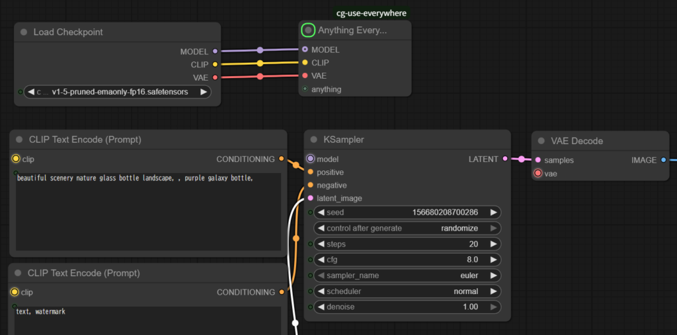
Task: Click the VAE Decode IMAGE output port
Action: 664,159
